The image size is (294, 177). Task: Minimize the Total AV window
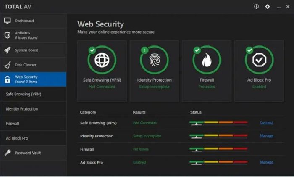coord(278,7)
